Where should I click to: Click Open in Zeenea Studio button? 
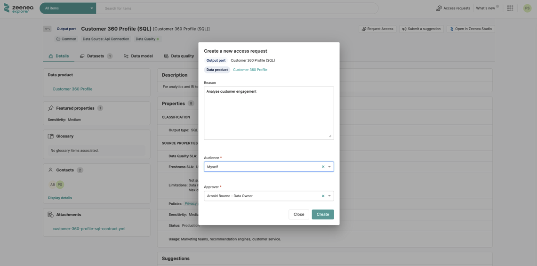(x=471, y=29)
